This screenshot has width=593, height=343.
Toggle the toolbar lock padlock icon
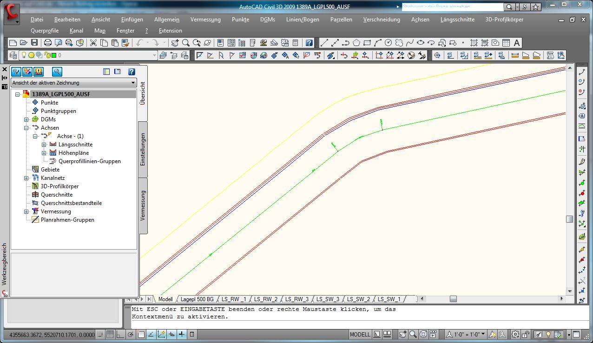(526, 334)
